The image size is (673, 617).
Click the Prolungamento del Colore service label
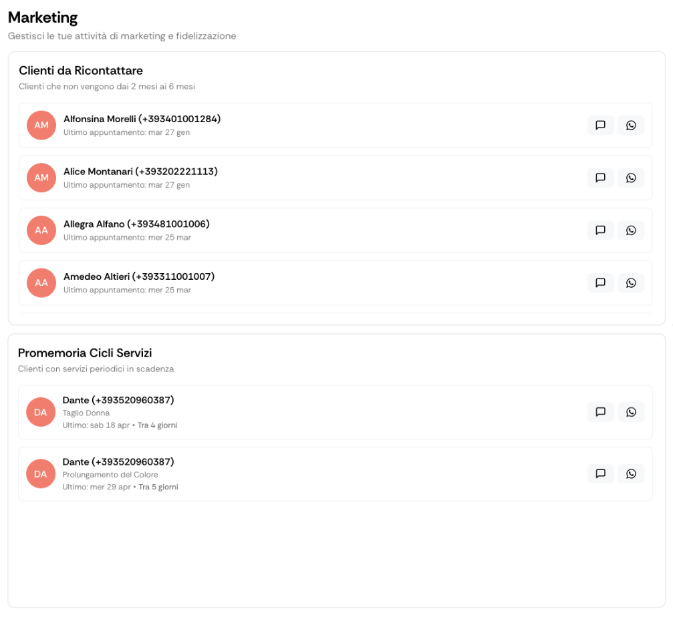click(x=110, y=475)
